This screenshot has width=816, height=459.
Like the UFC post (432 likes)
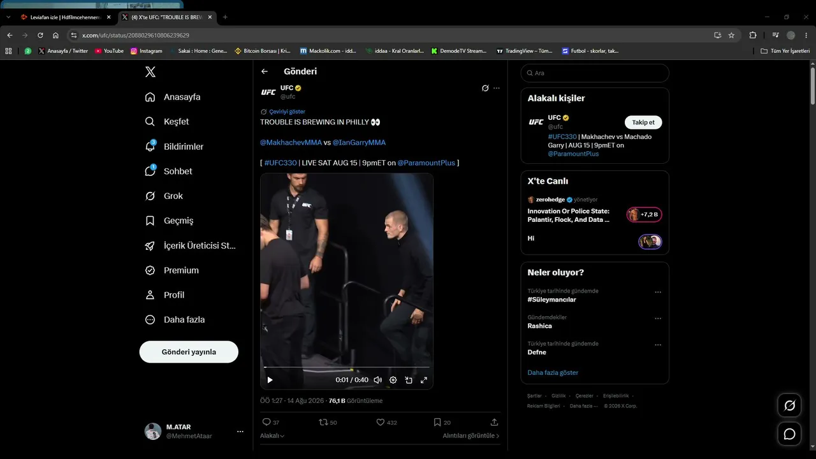(386, 422)
